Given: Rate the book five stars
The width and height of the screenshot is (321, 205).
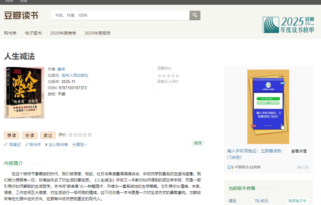Looking at the screenshot, I should pos(90,135).
